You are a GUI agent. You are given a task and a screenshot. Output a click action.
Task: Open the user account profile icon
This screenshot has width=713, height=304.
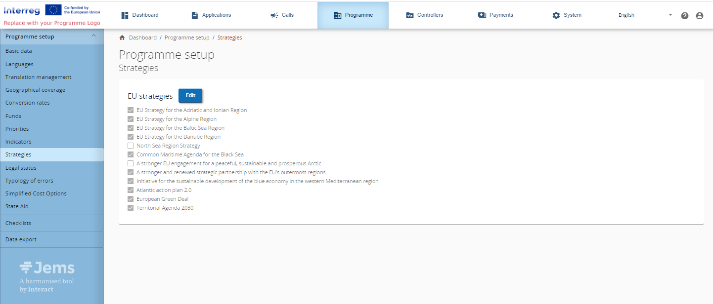point(699,16)
